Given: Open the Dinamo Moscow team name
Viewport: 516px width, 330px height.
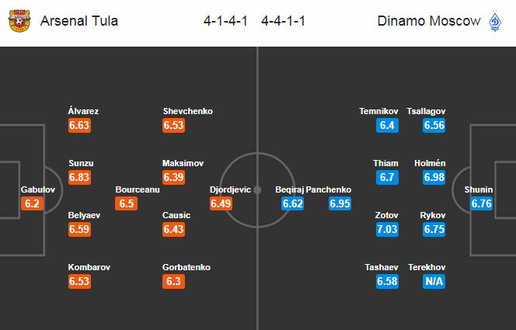Looking at the screenshot, I should click(x=429, y=21).
